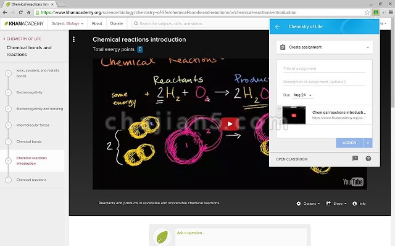395x246 pixels.
Task: Click the browser forward arrow
Action: coord(13,12)
